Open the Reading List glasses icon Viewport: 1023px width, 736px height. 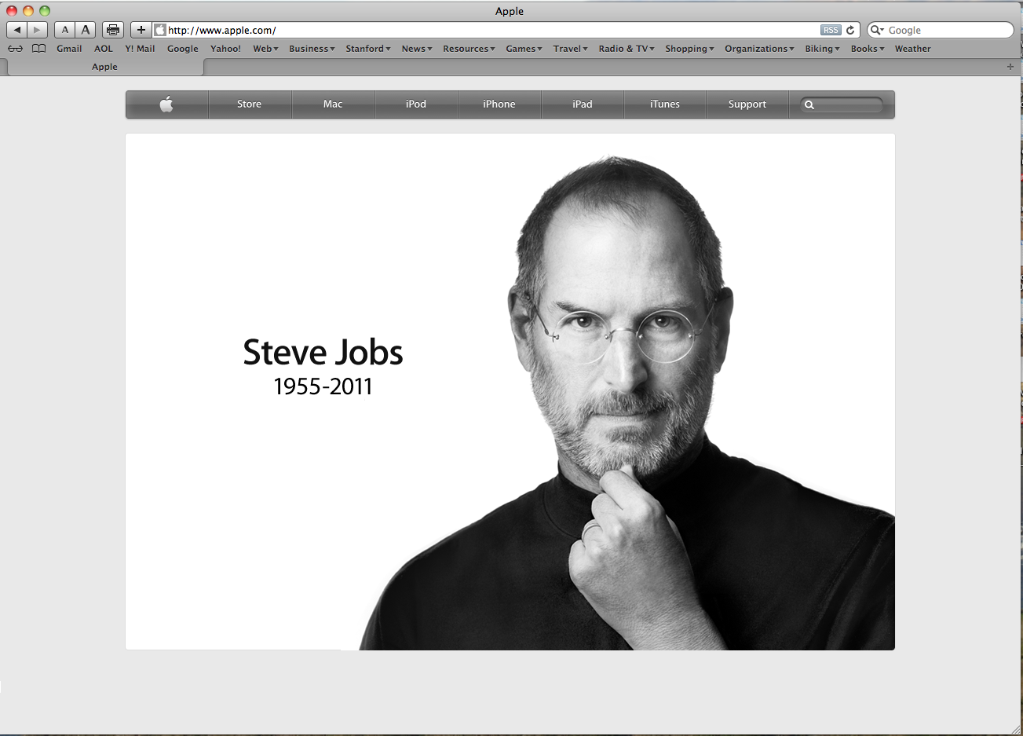tap(15, 49)
